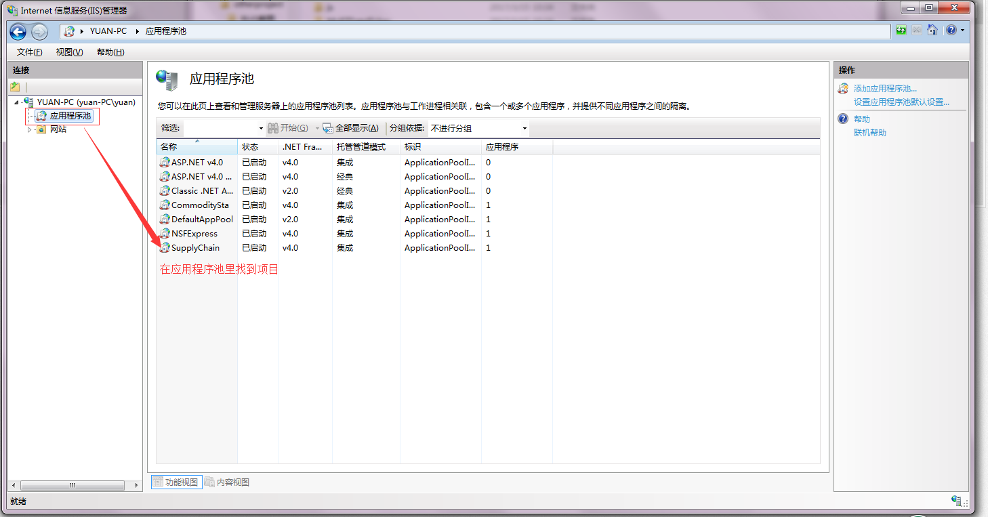Click 经典 in Classic .NET A... row
988x517 pixels.
click(x=345, y=191)
